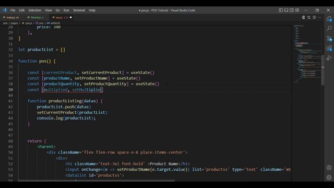The height and width of the screenshot is (188, 334).
Task: Open the View menu
Action: (x=49, y=10)
